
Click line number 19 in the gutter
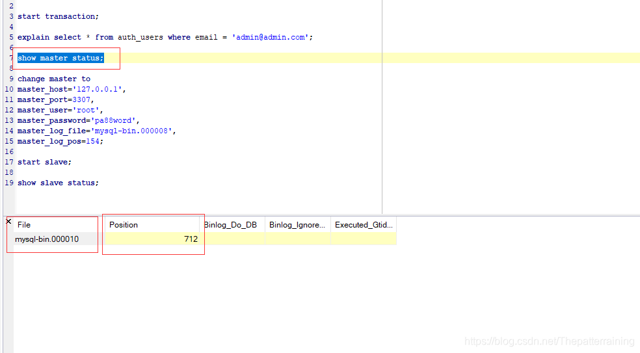[x=9, y=183]
